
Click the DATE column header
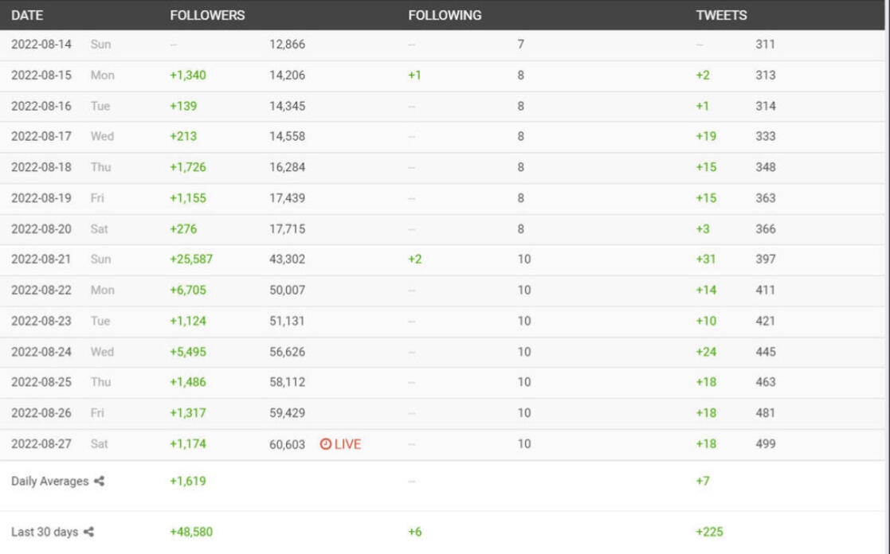coord(27,15)
